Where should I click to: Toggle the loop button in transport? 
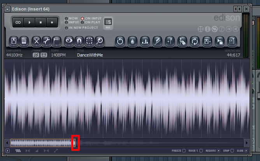[18, 22]
